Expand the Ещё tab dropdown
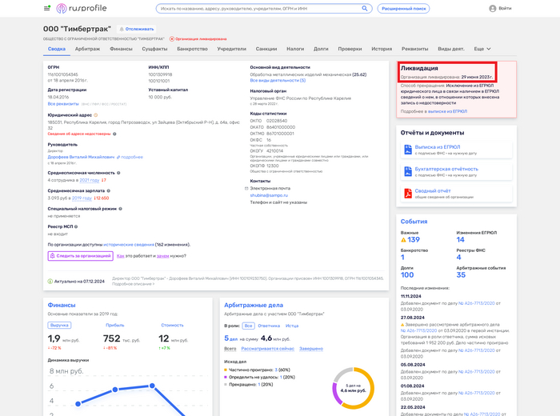This screenshot has height=416, width=560. click(x=482, y=49)
